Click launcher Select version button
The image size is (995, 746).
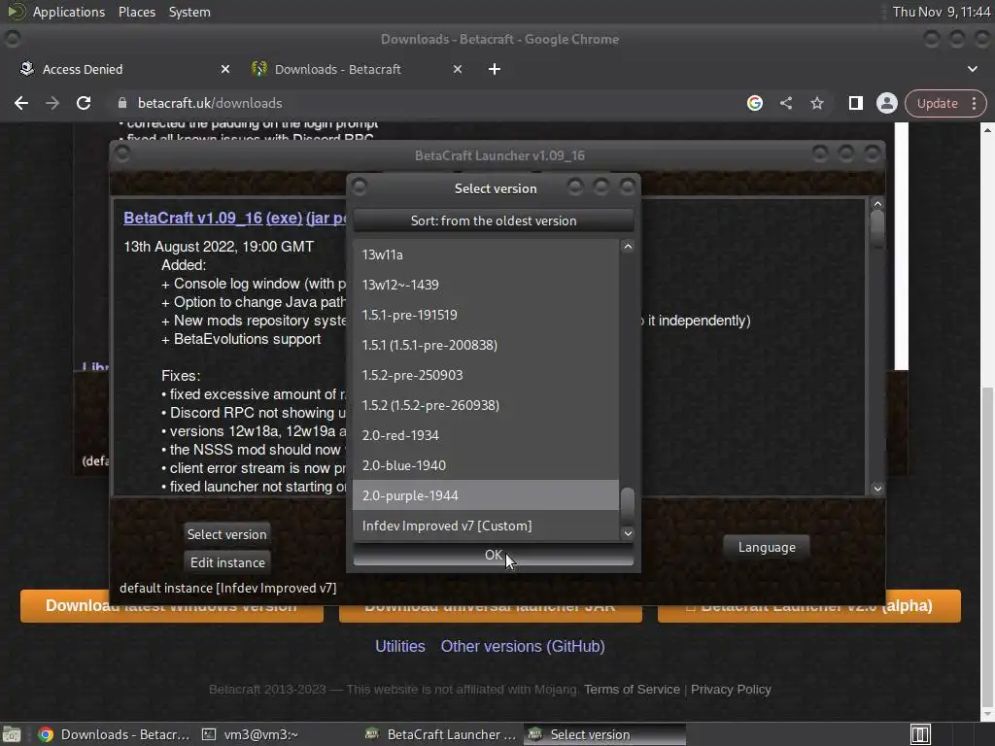click(226, 534)
